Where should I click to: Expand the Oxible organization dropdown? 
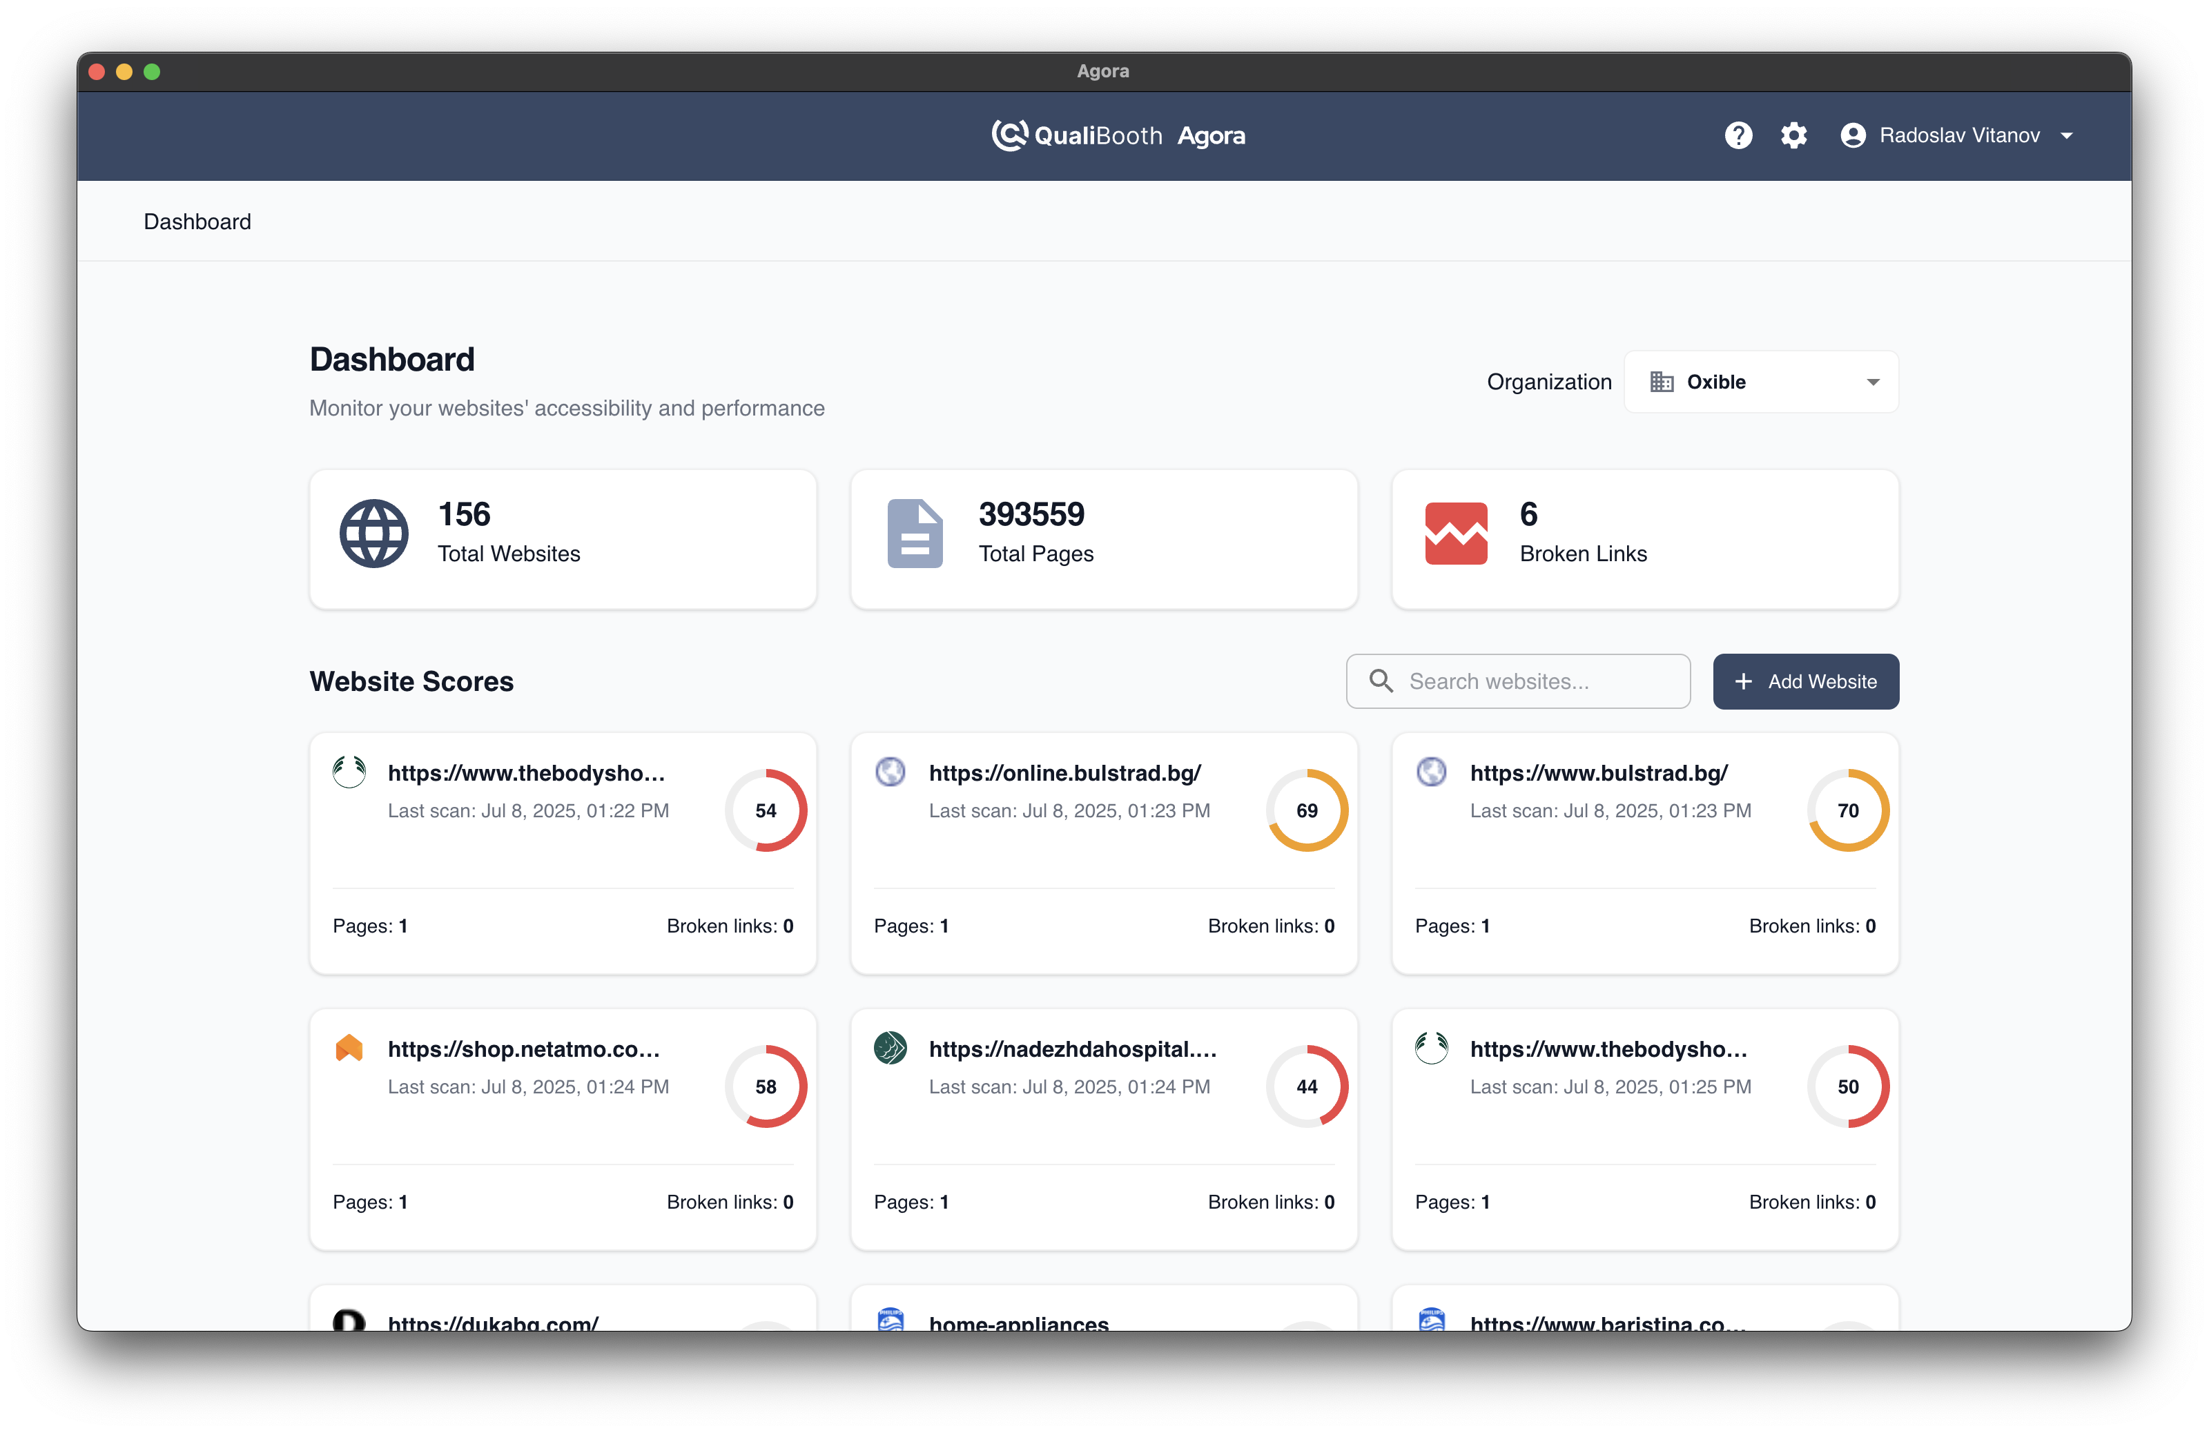pos(1761,382)
